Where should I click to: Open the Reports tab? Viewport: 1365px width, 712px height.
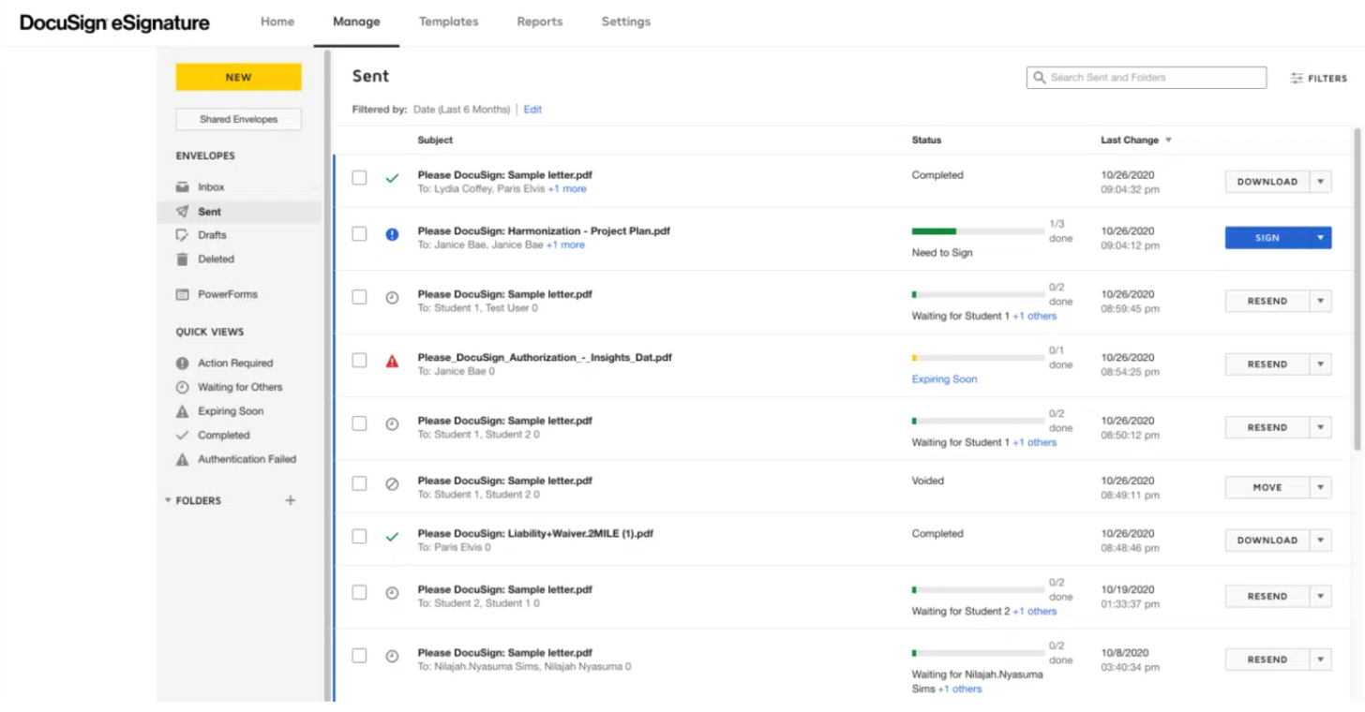pos(539,22)
